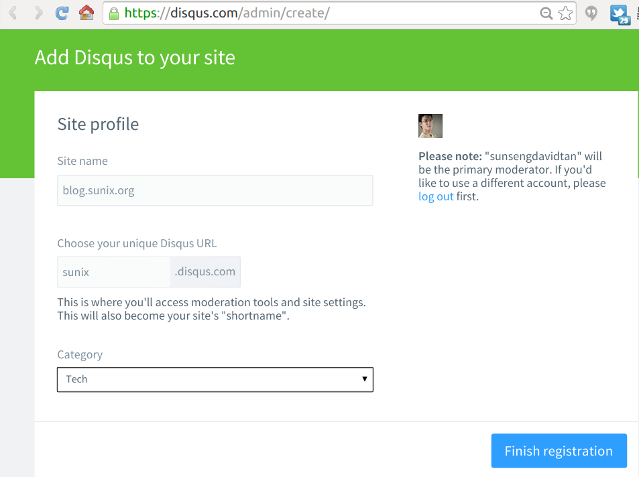This screenshot has width=639, height=477.
Task: Click the Finish registration button
Action: tap(559, 450)
